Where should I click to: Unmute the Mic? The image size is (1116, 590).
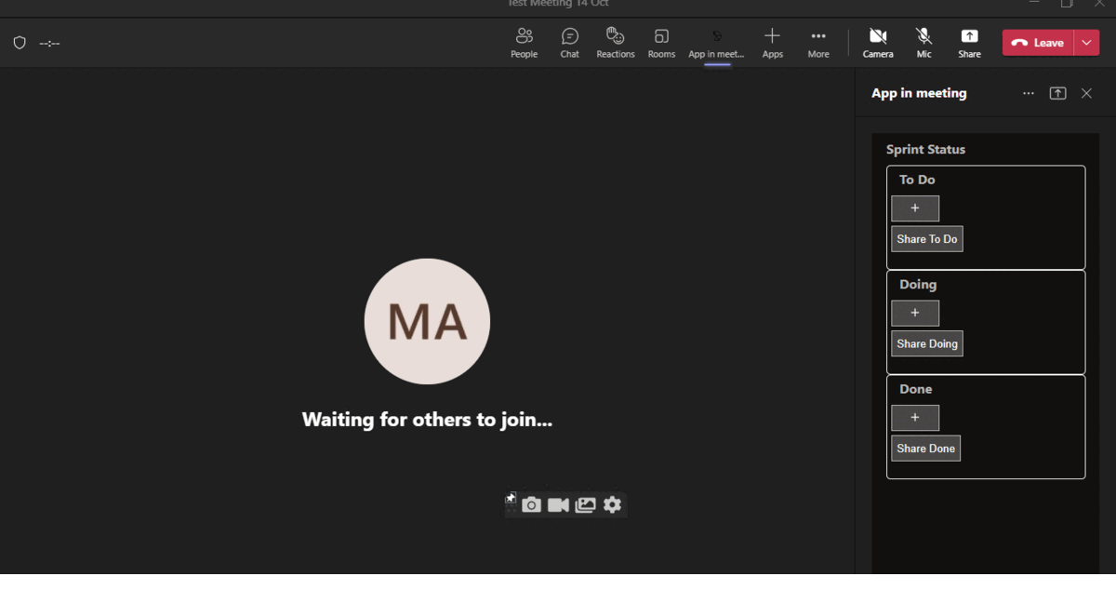pos(923,42)
